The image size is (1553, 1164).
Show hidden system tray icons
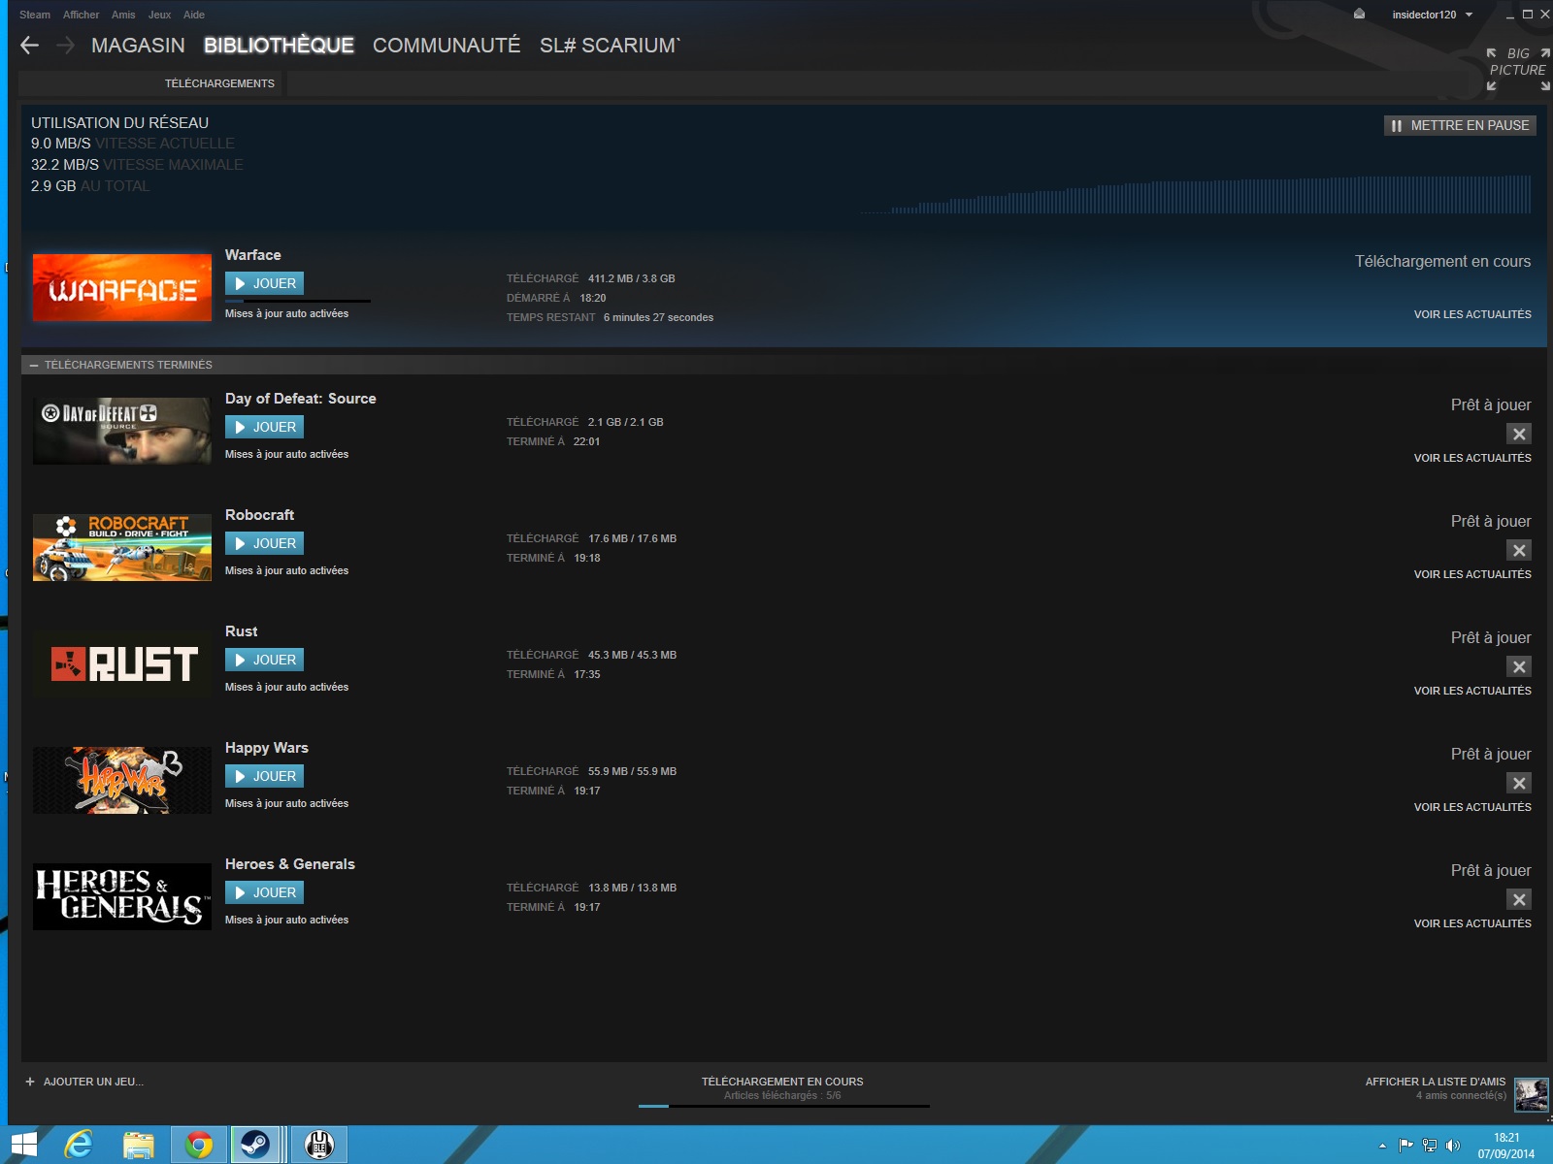point(1382,1146)
